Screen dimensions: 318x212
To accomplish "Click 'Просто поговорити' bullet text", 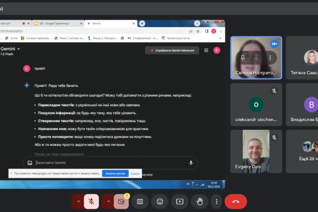I will (56, 137).
